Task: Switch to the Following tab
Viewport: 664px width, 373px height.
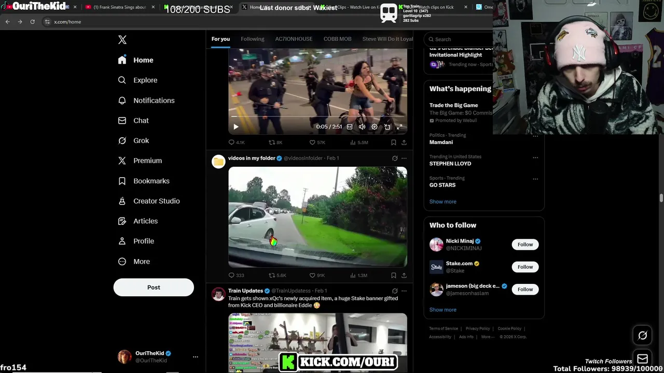Action: pos(253,39)
